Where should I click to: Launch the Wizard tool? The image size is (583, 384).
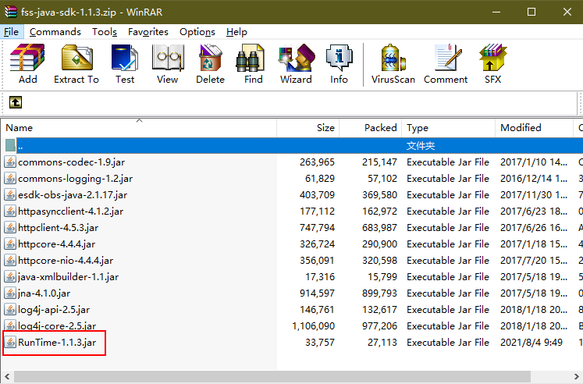pyautogui.click(x=296, y=63)
